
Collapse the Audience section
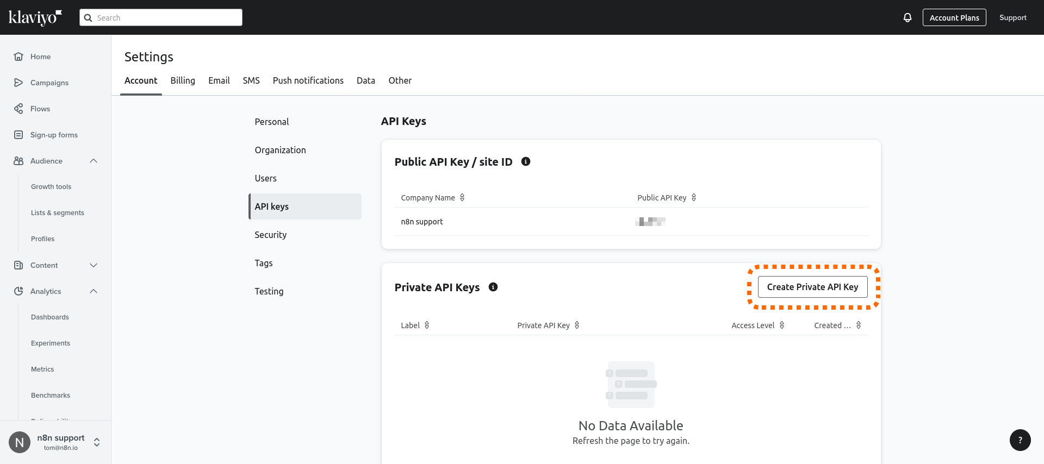pyautogui.click(x=94, y=161)
